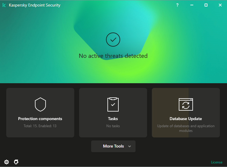Open the Protection components title text

(x=40, y=119)
